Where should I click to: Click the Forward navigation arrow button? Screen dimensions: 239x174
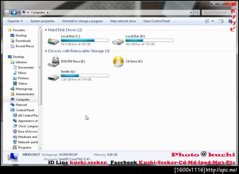pos(14,12)
